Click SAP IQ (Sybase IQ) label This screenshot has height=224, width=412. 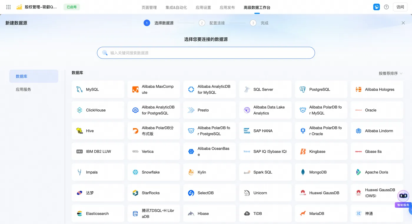point(270,151)
